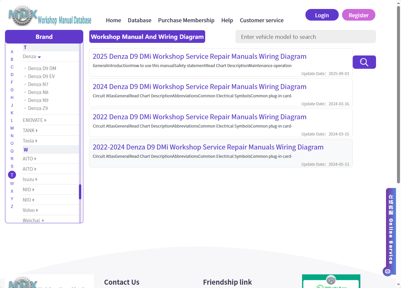
Task: Open the Help page
Action: tap(227, 20)
